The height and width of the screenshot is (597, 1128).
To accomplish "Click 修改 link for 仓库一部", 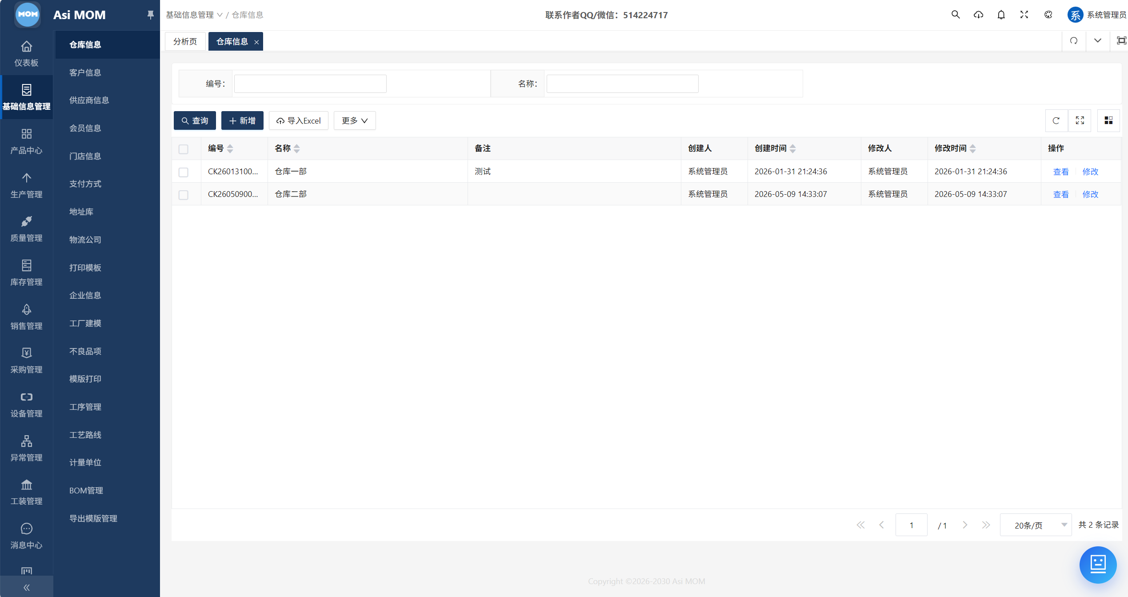I will pyautogui.click(x=1090, y=172).
